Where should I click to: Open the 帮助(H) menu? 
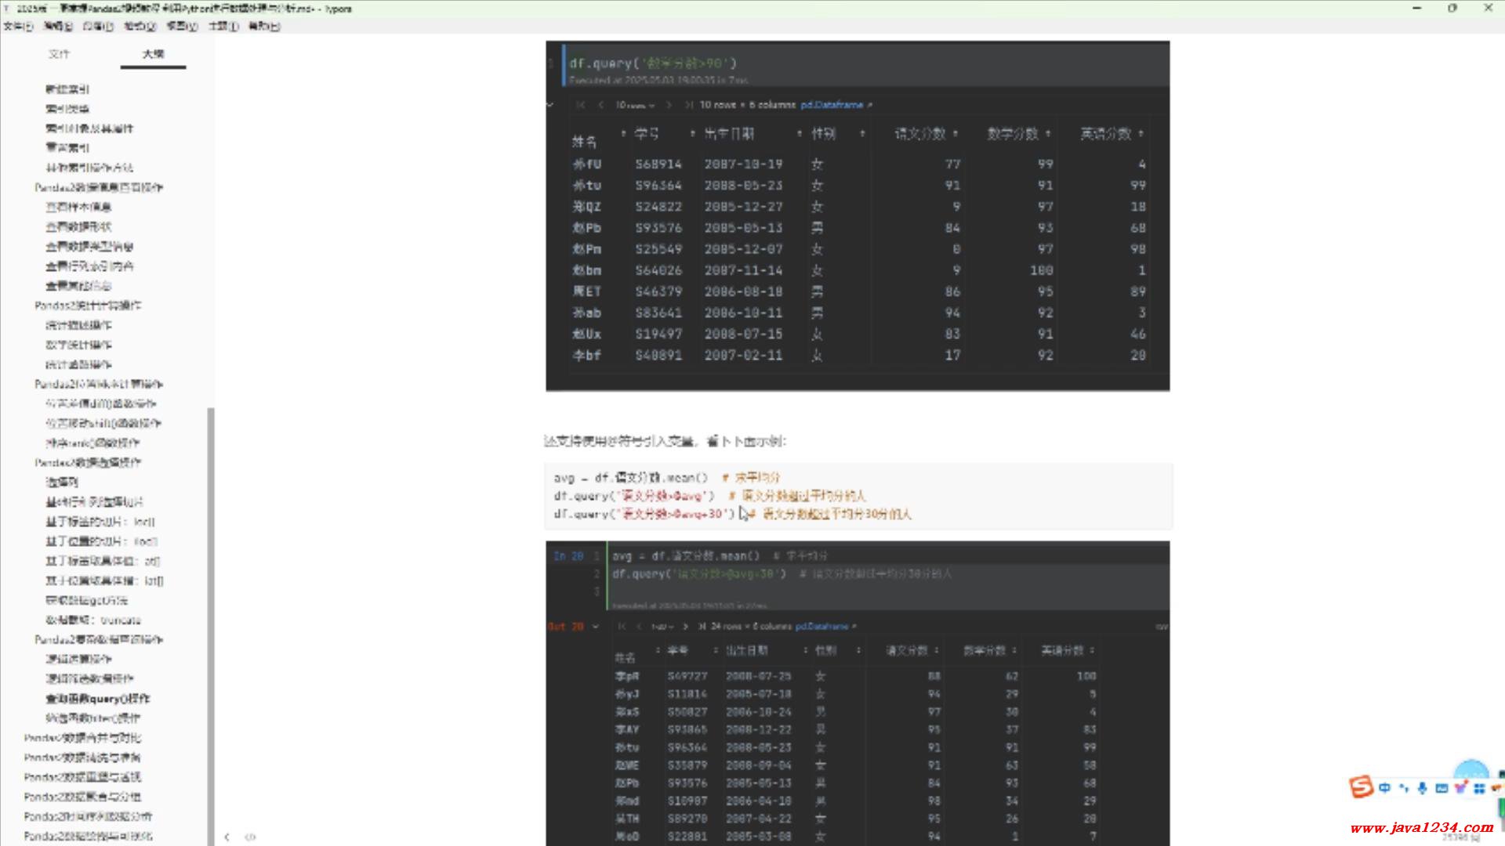(264, 26)
